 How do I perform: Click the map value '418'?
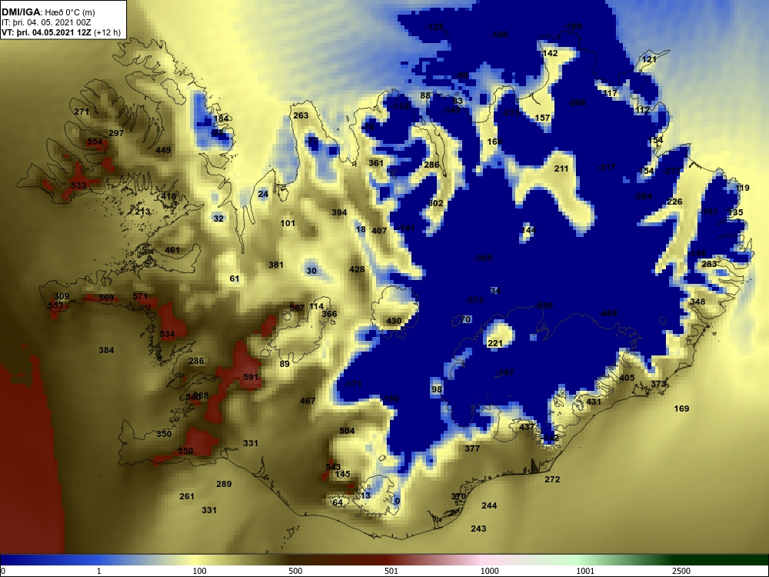click(168, 196)
